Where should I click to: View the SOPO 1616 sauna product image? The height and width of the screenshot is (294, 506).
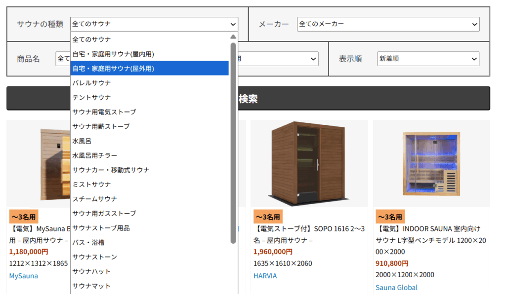[x=309, y=163]
